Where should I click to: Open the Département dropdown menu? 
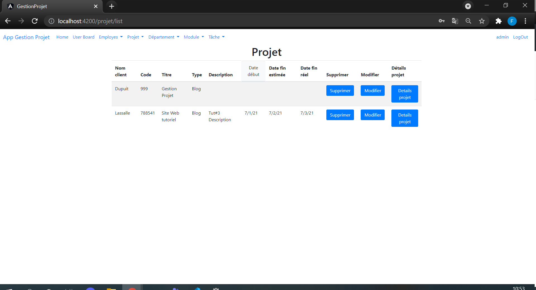[164, 37]
